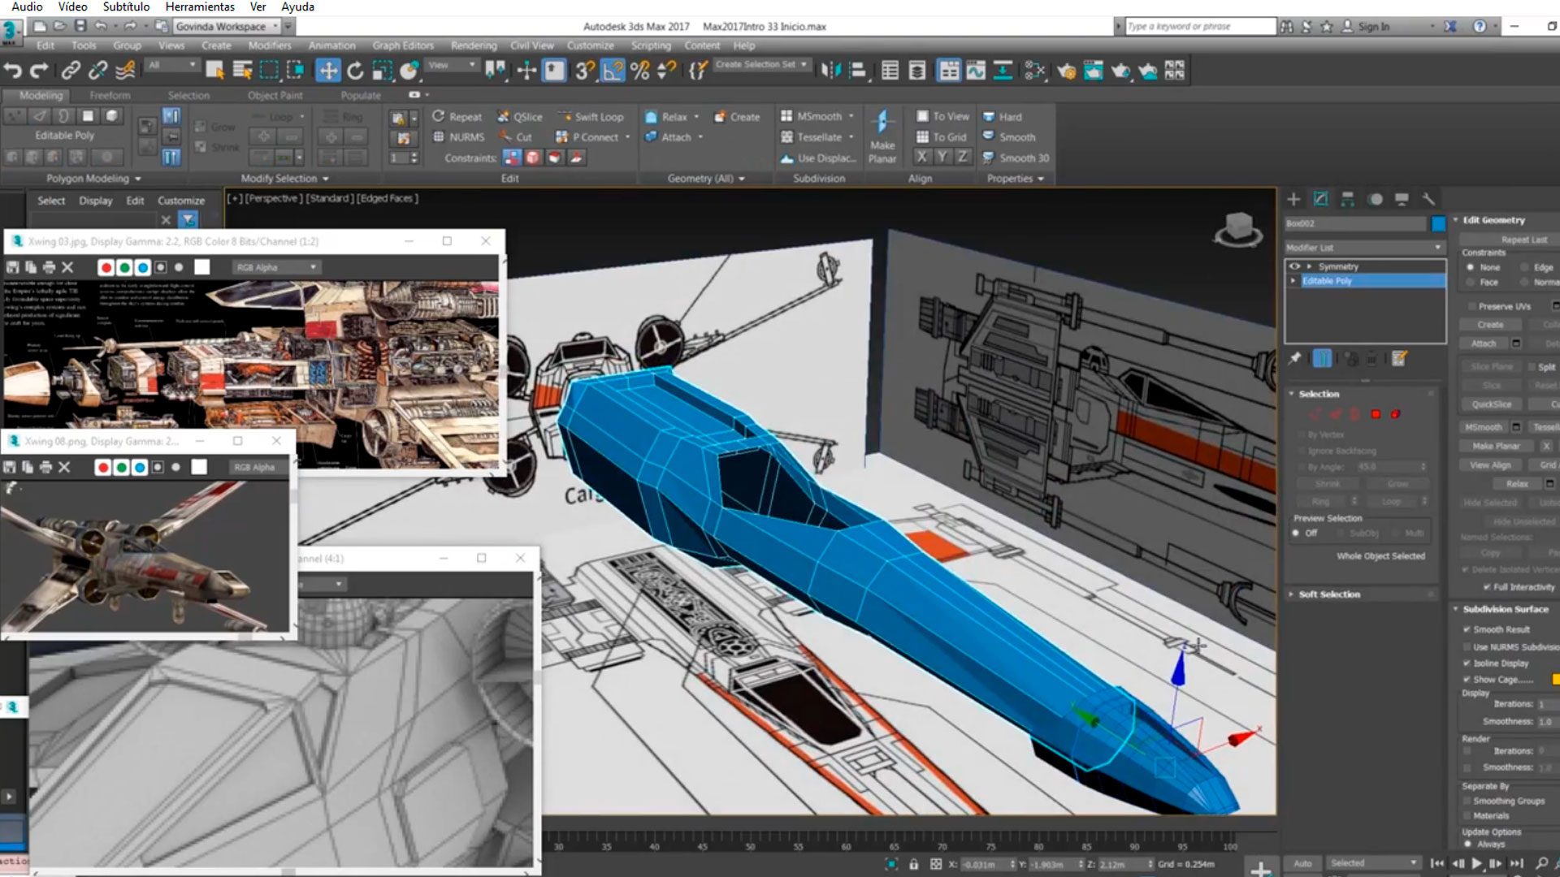
Task: Activate the Select and Move tool
Action: 327,71
